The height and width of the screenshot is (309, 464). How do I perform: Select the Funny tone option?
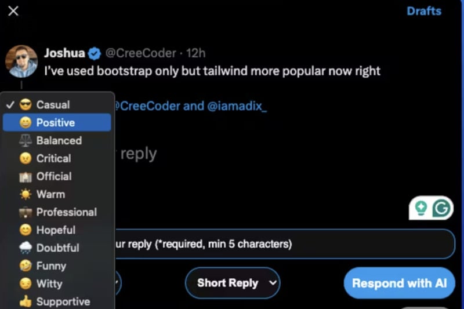(x=51, y=266)
